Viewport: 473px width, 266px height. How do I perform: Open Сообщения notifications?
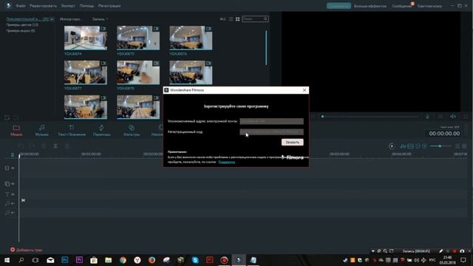click(401, 6)
